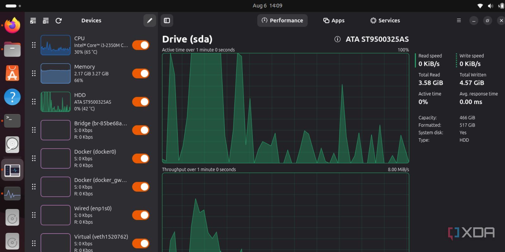Turn off the HDD device toggle
Image resolution: width=505 pixels, height=252 pixels.
(141, 102)
